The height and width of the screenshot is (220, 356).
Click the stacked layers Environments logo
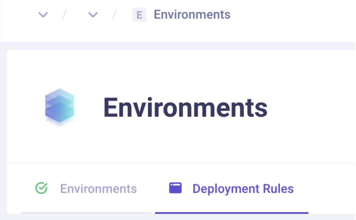[60, 108]
